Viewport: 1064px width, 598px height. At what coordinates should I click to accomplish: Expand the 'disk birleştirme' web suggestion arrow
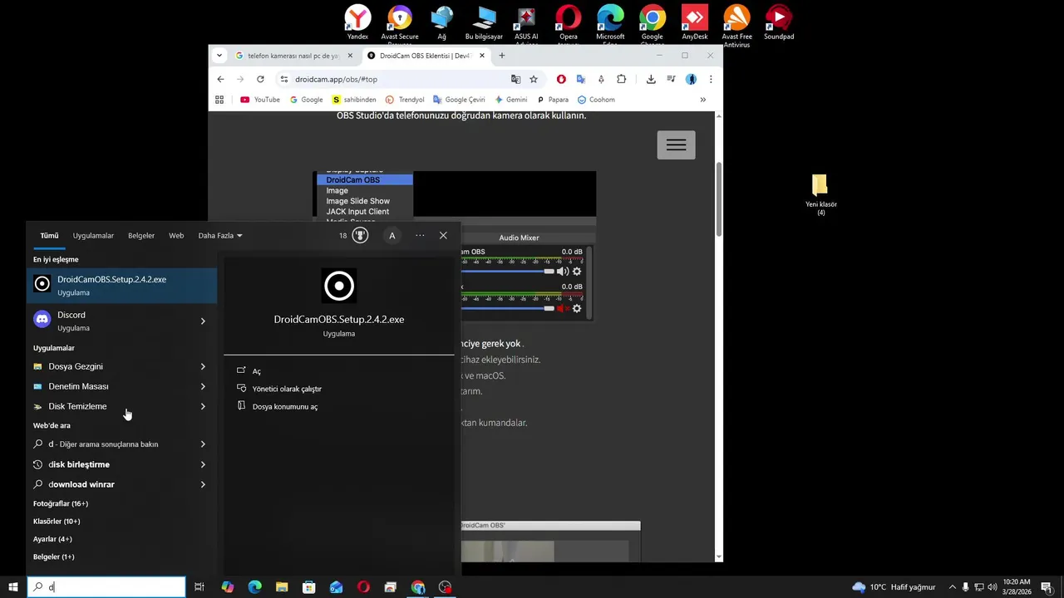tap(203, 464)
